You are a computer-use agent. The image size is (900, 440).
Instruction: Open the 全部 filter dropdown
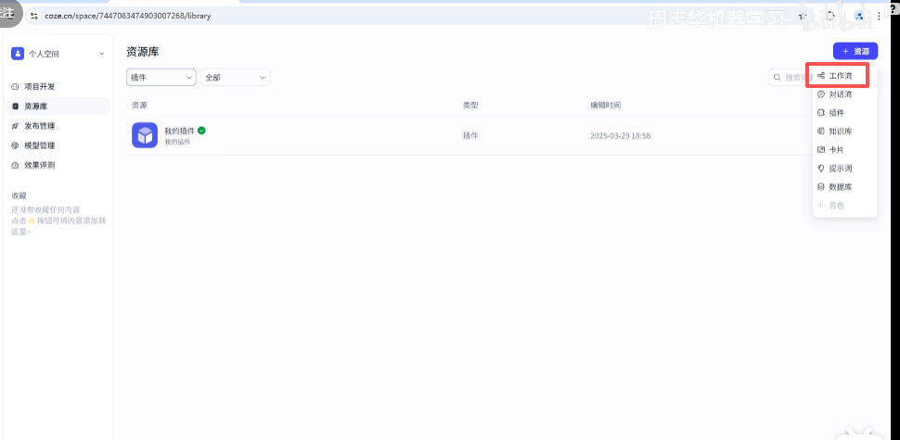coord(235,78)
